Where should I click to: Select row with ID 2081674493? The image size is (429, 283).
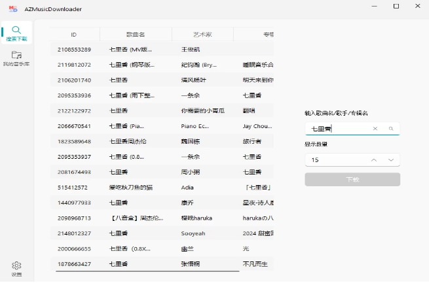click(x=162, y=172)
